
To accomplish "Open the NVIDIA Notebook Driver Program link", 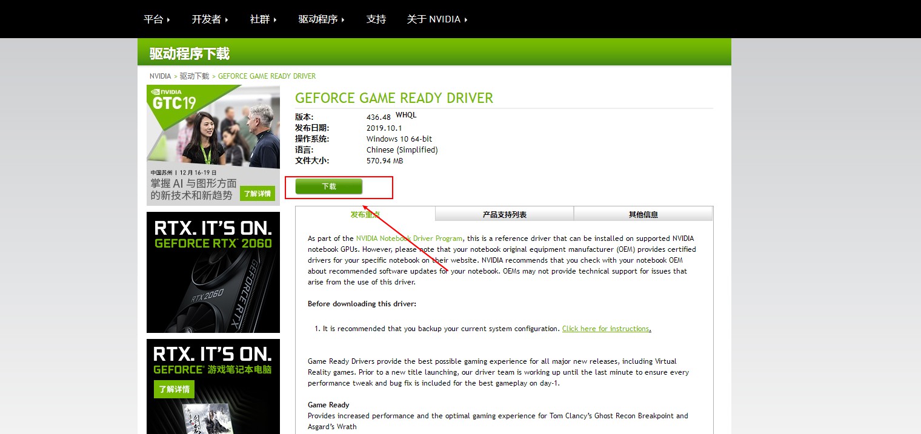I will (409, 238).
